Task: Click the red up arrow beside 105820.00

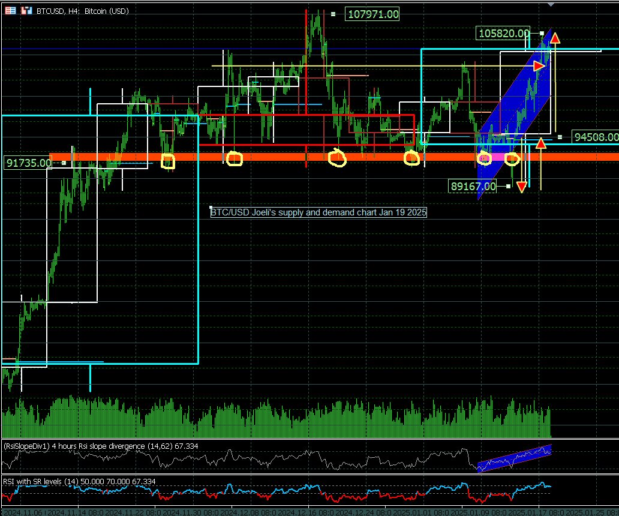Action: [555, 38]
